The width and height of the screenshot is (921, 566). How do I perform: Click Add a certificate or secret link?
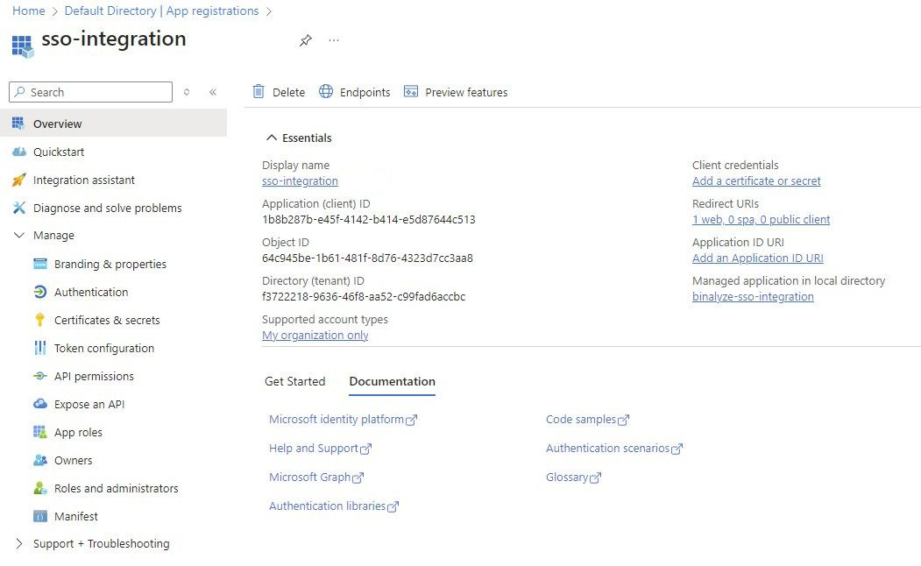(x=756, y=181)
